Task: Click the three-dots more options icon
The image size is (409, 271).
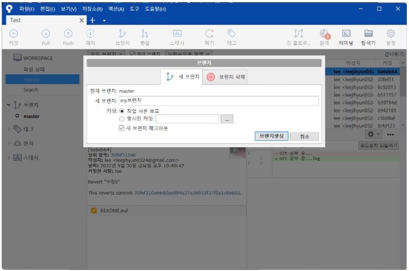Action: 390,134
